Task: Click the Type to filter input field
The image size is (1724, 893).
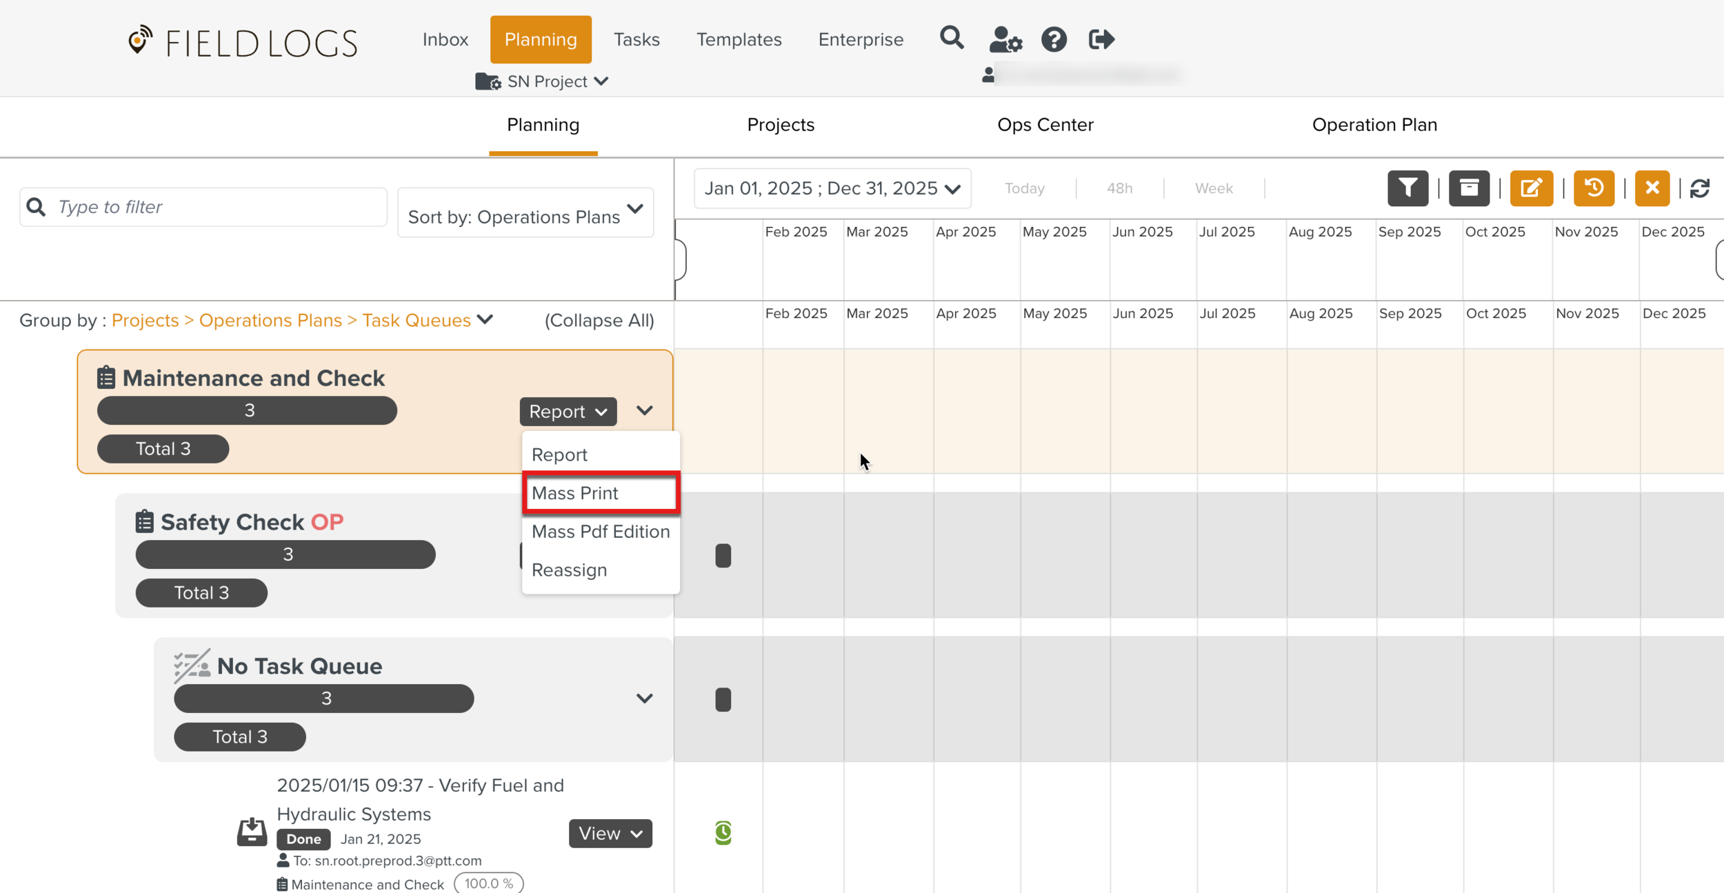Action: (214, 207)
